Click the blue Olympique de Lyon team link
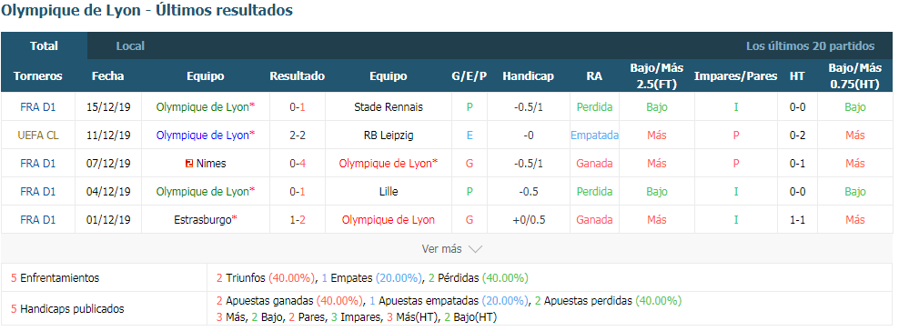Image resolution: width=899 pixels, height=331 pixels. click(x=206, y=135)
